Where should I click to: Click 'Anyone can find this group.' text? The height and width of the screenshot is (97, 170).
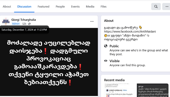(x=128, y=65)
